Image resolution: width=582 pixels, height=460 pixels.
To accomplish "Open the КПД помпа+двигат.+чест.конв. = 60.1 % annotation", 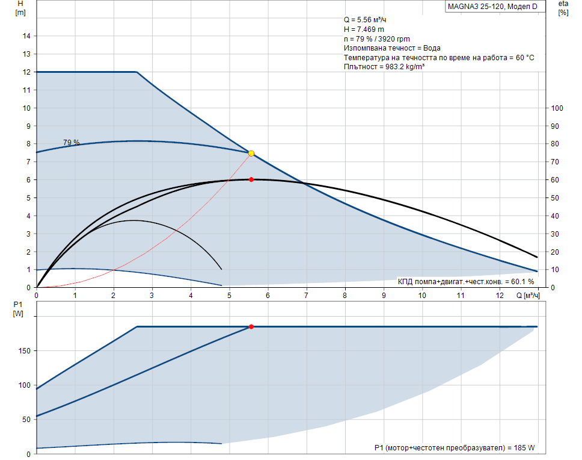I will click(x=467, y=279).
